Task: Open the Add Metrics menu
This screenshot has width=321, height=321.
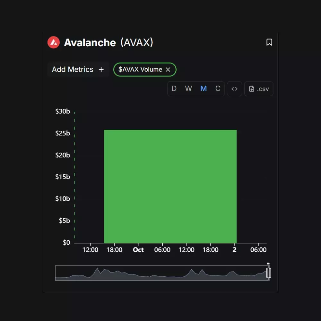Action: point(73,70)
